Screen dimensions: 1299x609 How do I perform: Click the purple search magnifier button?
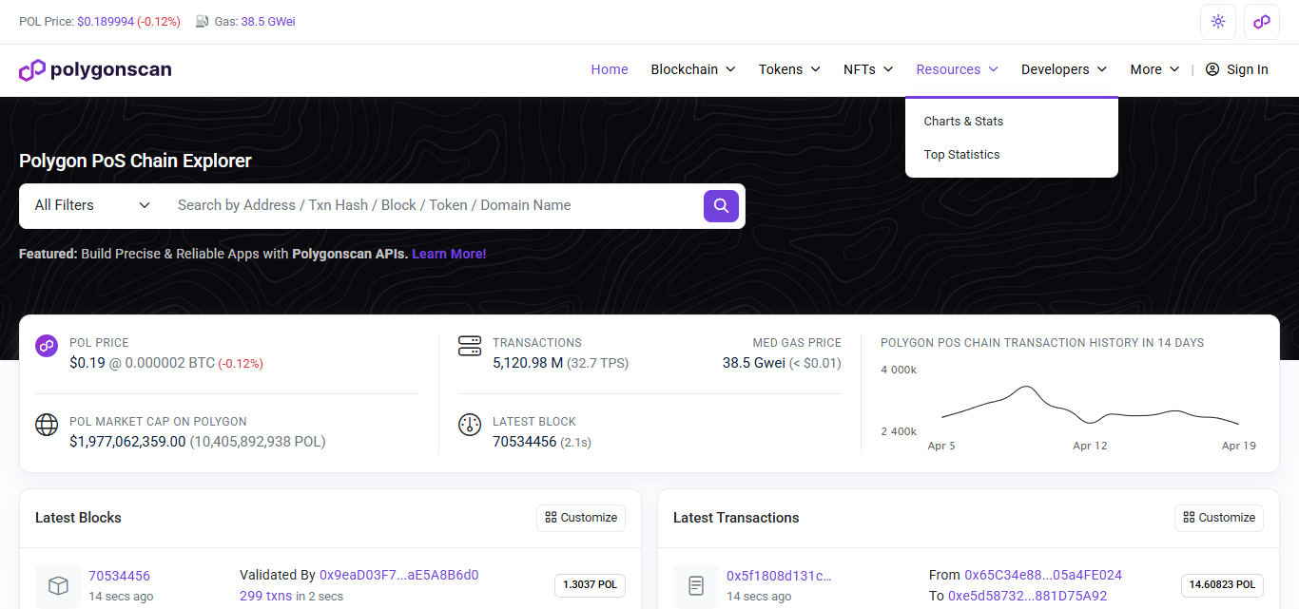(721, 205)
